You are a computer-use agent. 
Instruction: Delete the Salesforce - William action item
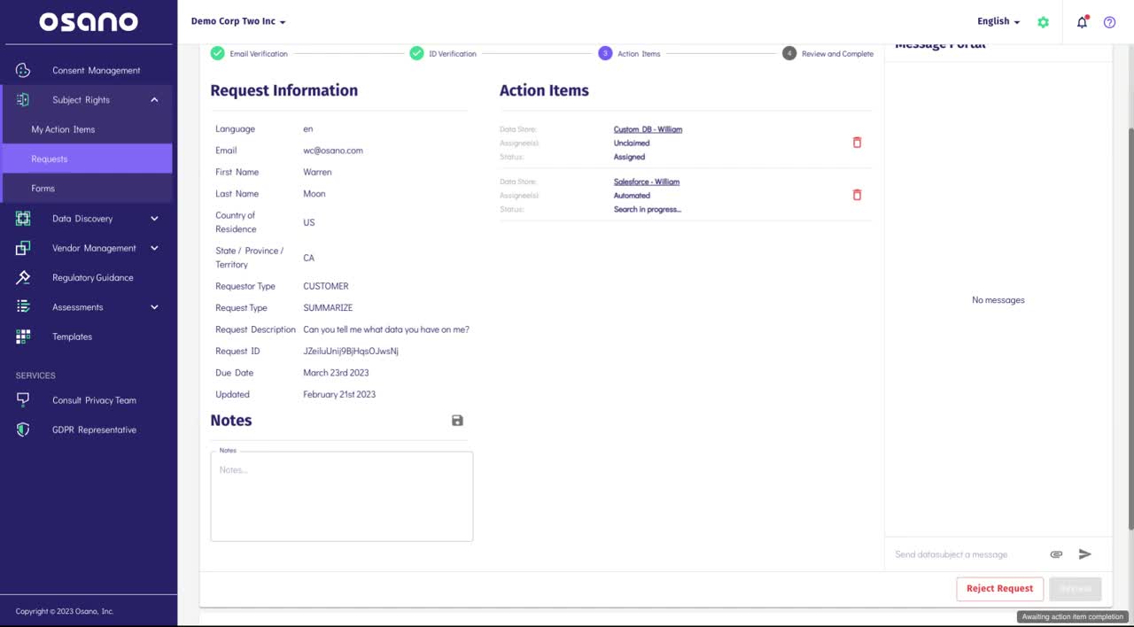(857, 195)
